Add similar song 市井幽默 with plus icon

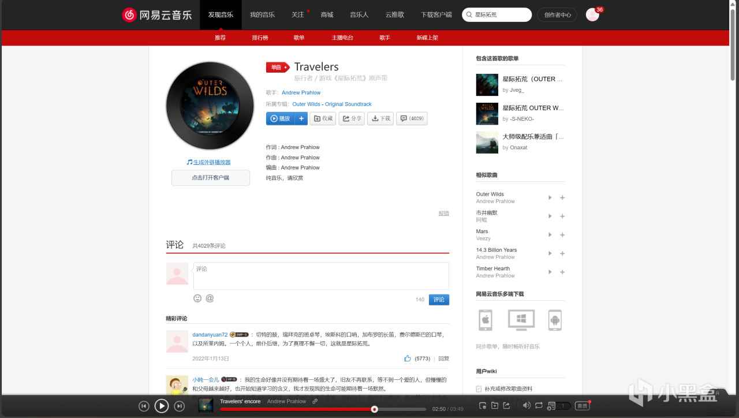click(x=562, y=217)
